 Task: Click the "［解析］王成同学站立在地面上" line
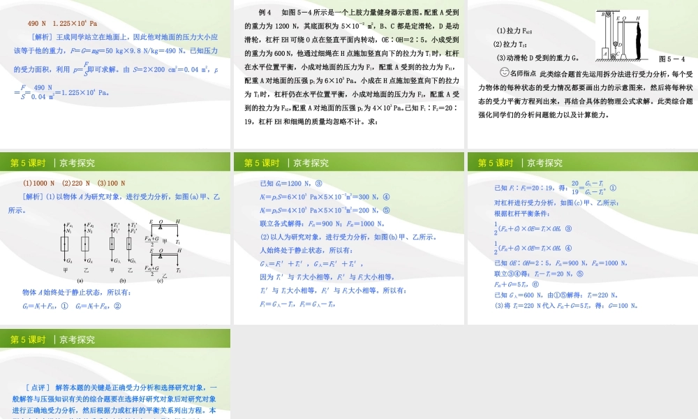click(x=125, y=37)
